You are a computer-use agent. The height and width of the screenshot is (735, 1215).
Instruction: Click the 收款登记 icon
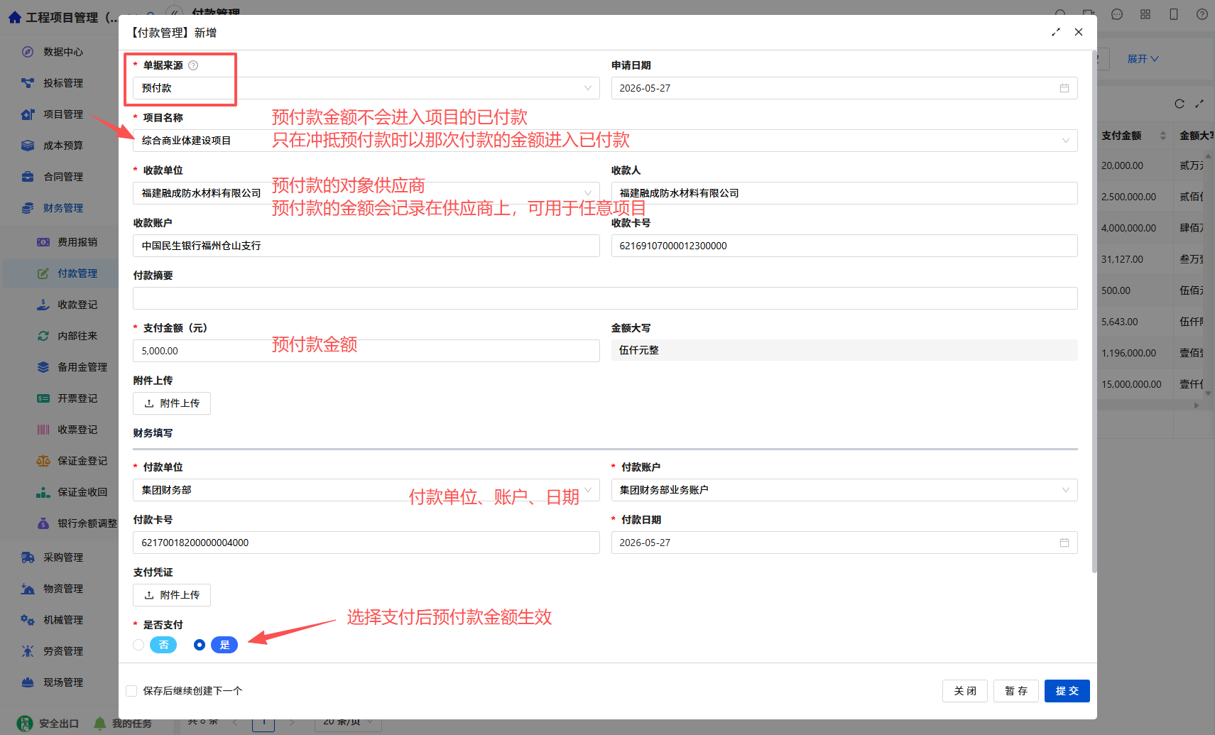(x=43, y=305)
